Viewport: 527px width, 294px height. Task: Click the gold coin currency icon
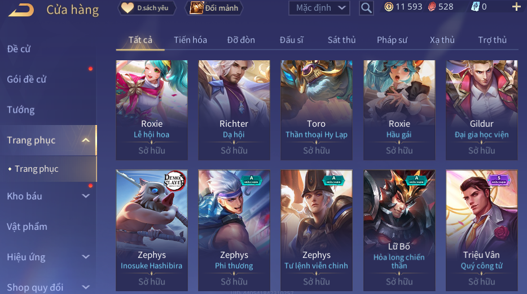tap(389, 7)
